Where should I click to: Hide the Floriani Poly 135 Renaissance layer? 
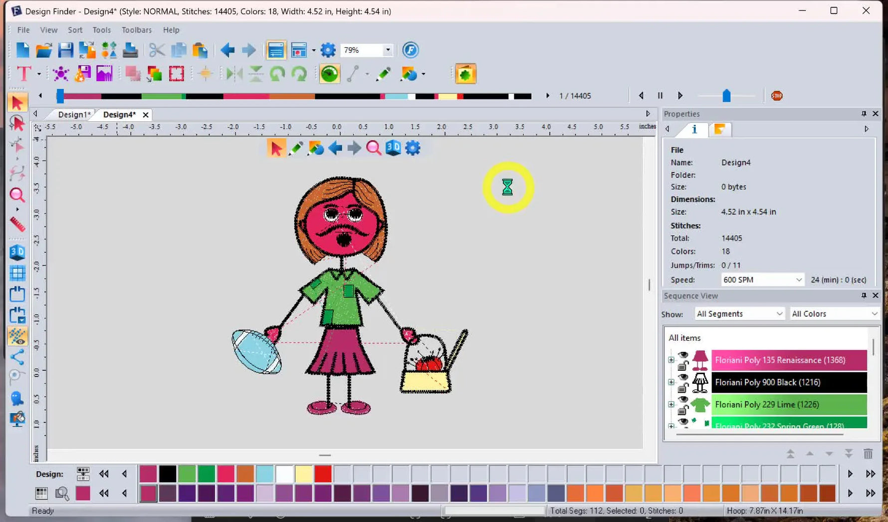pos(683,355)
